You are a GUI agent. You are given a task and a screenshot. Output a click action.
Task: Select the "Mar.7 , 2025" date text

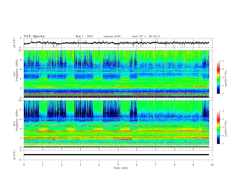(x=84, y=36)
